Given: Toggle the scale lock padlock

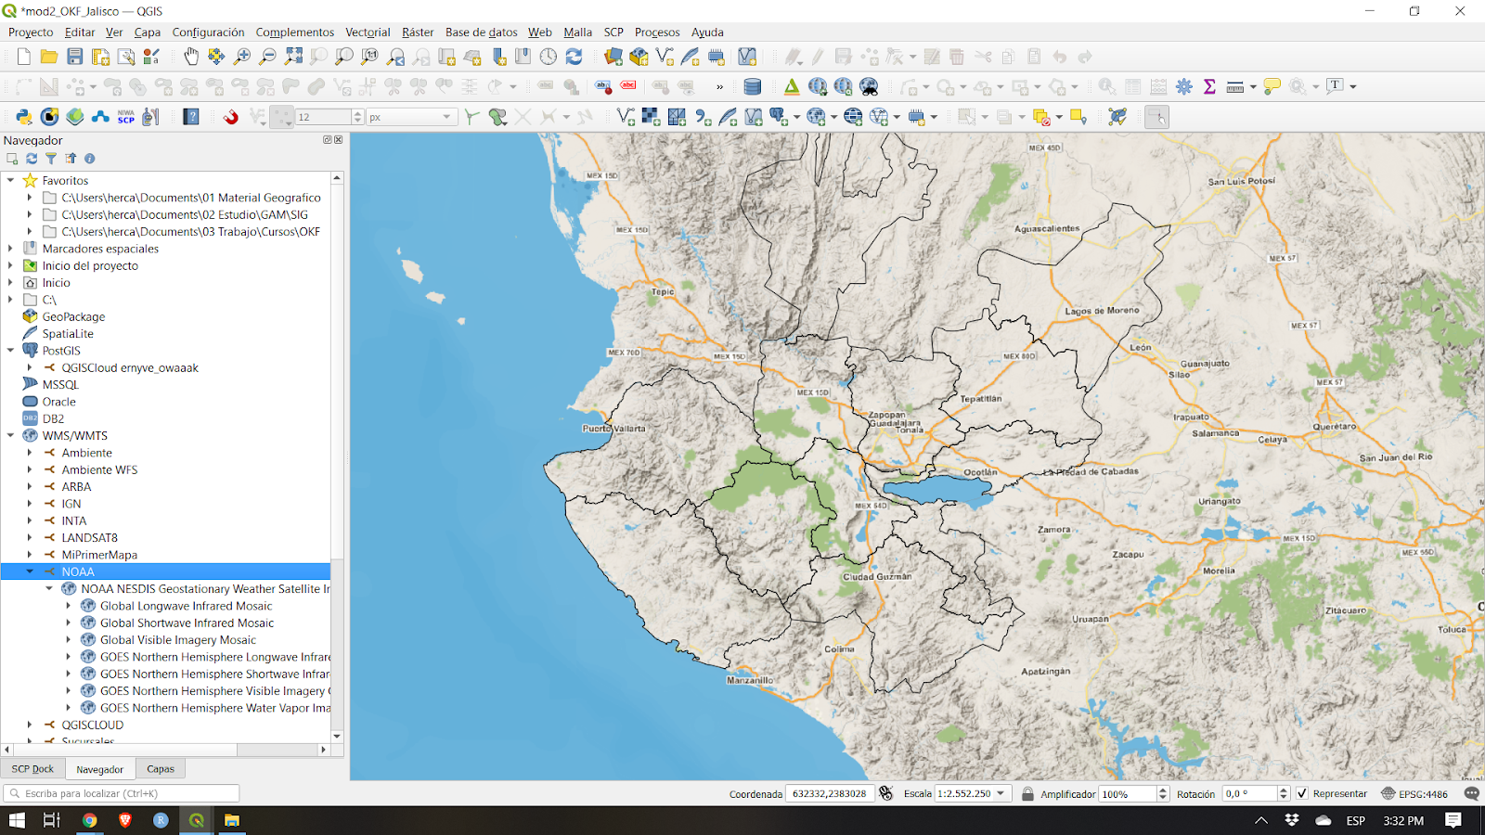Looking at the screenshot, I should (1027, 793).
